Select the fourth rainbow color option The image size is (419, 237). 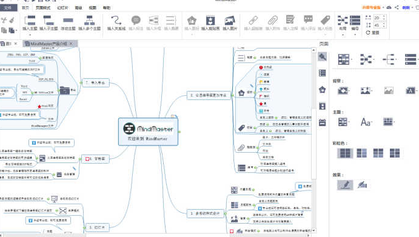click(x=395, y=153)
